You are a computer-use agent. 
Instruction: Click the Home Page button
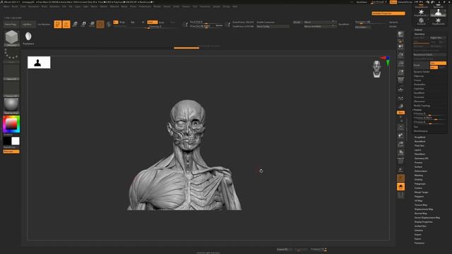[11, 25]
